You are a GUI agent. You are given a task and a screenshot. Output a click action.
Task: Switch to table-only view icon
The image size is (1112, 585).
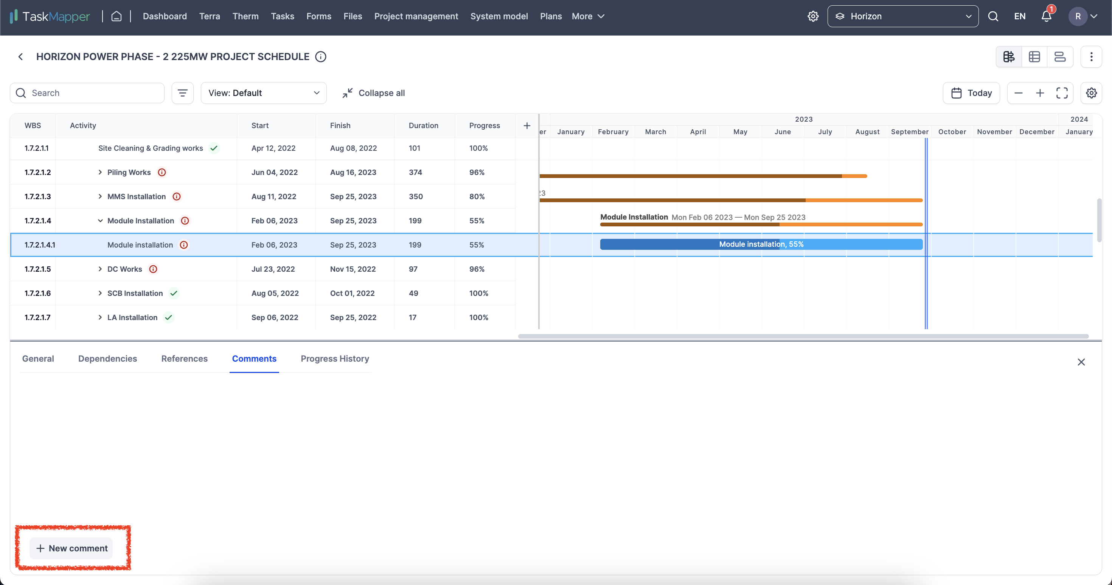[1034, 57]
